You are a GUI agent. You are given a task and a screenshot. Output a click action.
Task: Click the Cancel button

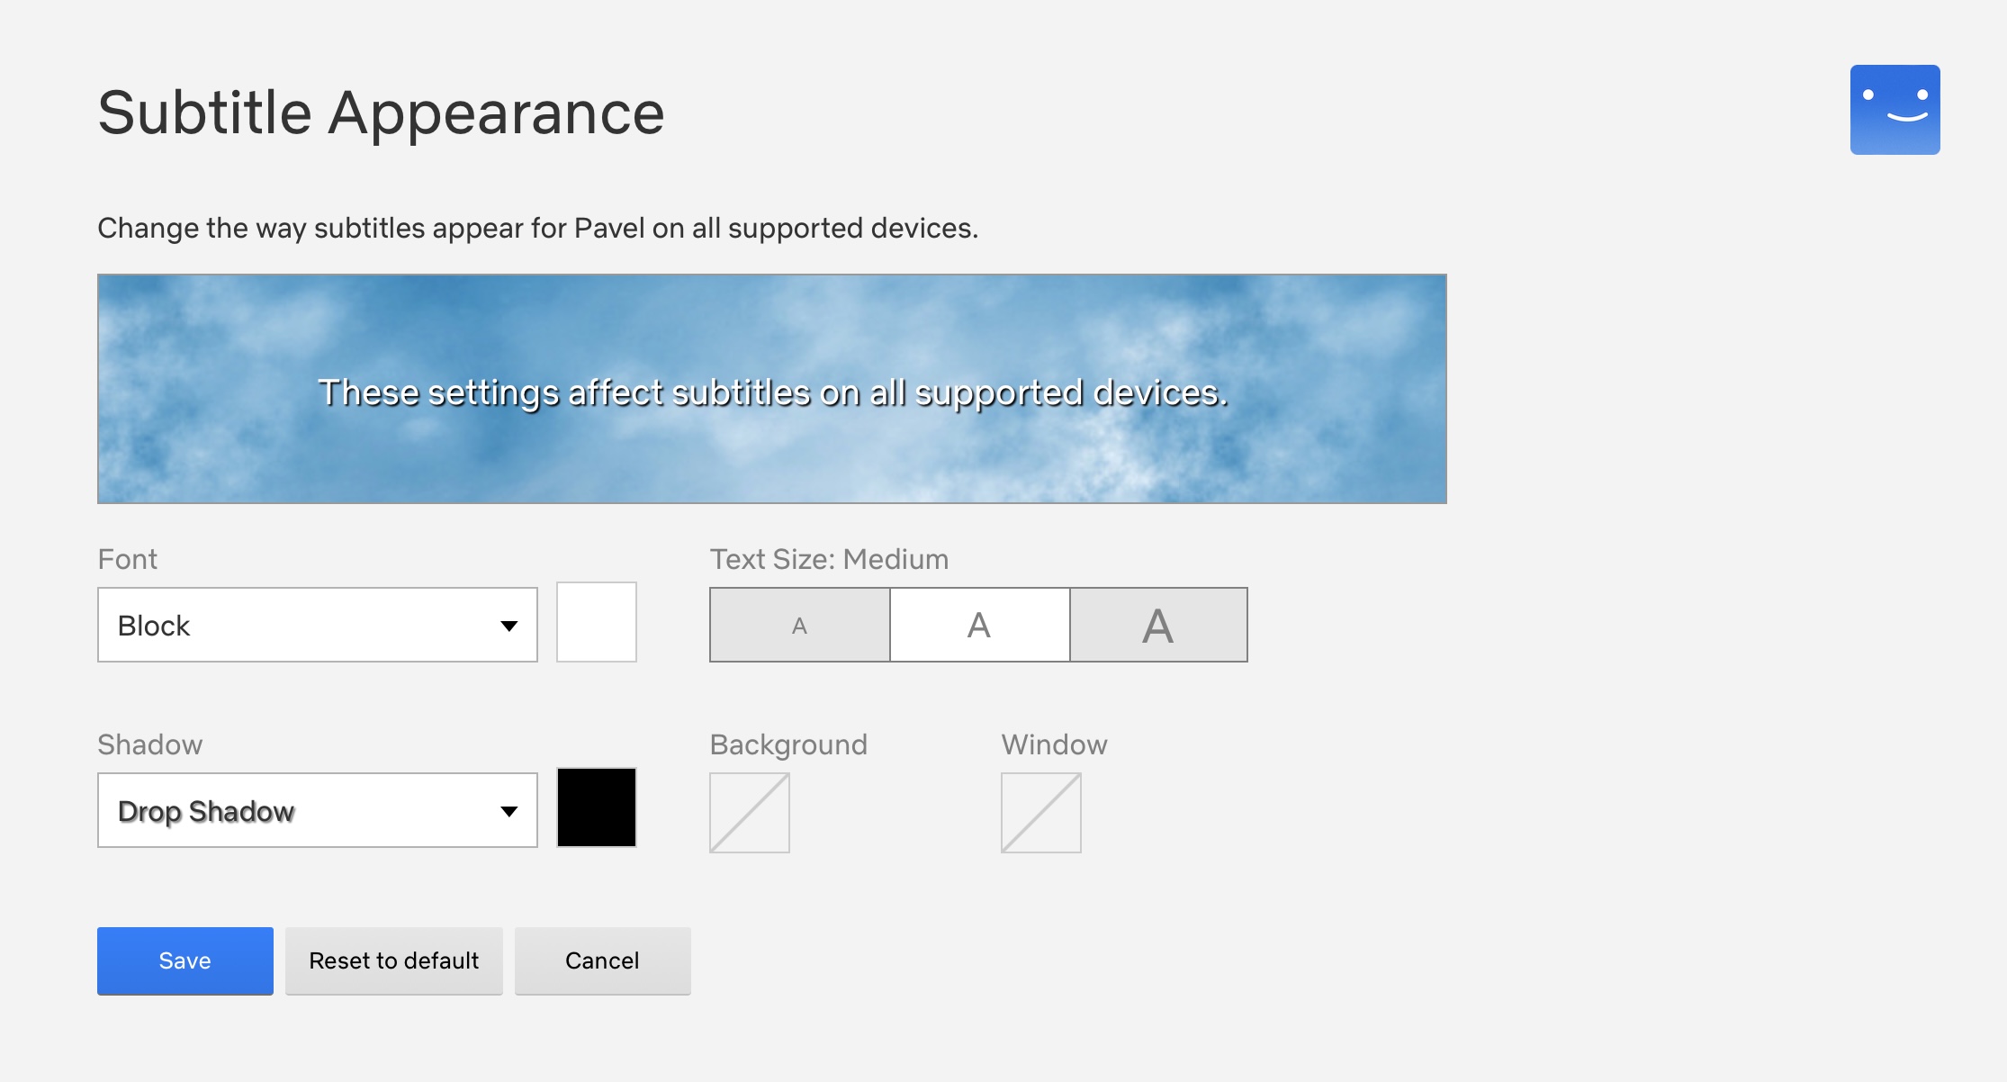pos(602,960)
